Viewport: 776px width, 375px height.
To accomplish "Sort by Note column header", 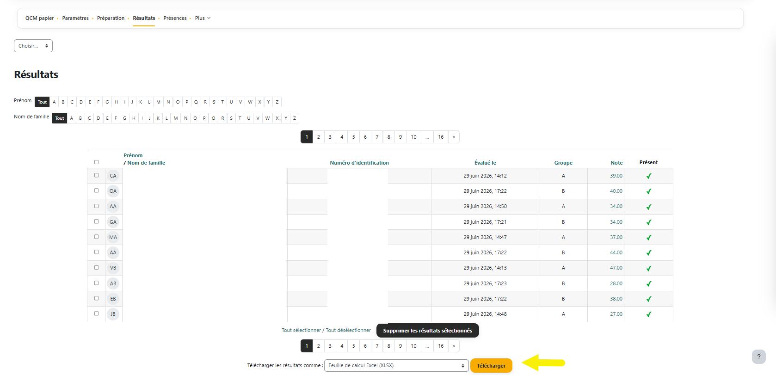I will click(x=616, y=163).
